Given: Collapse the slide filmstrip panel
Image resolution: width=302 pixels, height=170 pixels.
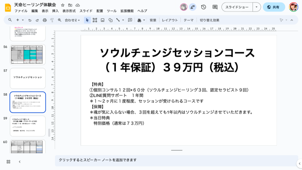Looking at the screenshot, I should pos(20,162).
